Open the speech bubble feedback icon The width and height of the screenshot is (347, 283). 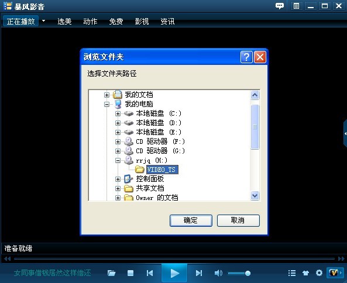(x=280, y=6)
